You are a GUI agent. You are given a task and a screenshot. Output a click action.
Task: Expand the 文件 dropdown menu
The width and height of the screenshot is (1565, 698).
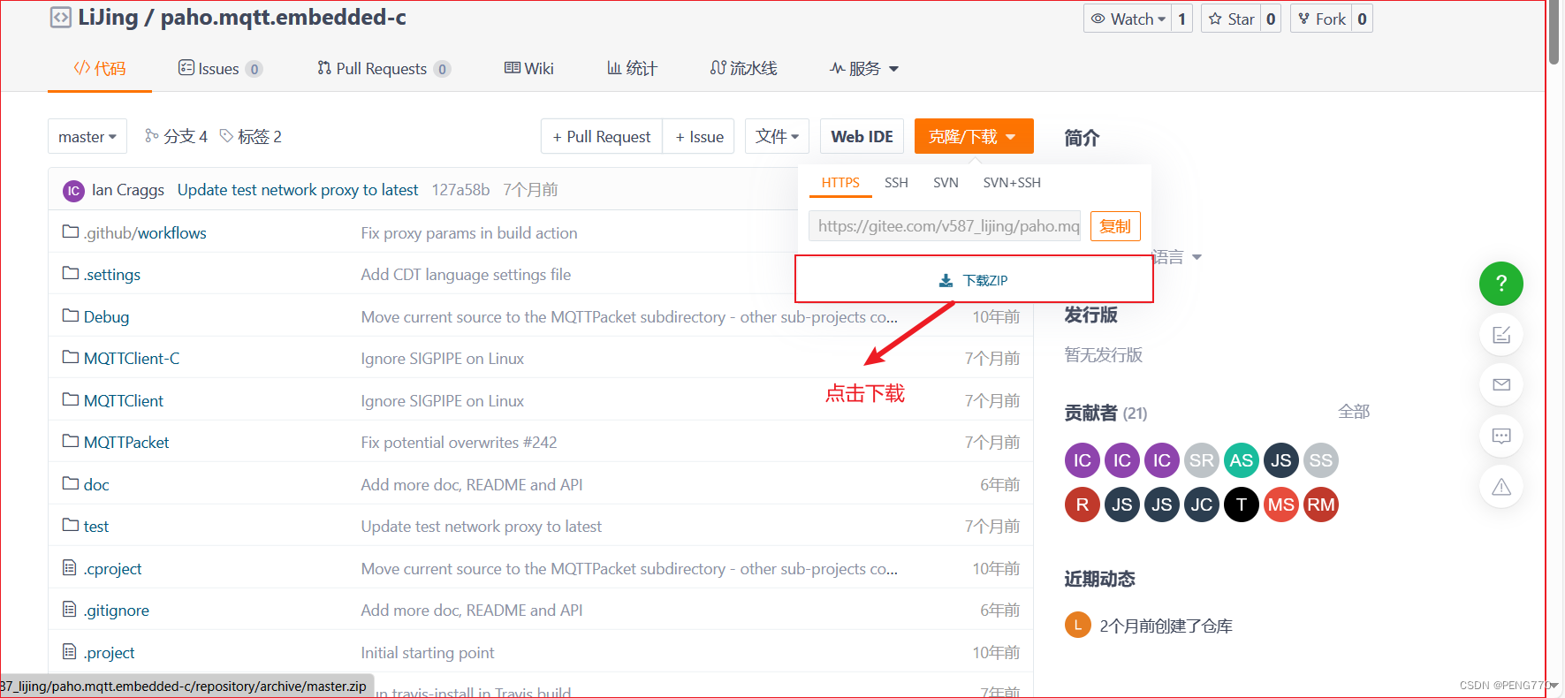coord(777,136)
